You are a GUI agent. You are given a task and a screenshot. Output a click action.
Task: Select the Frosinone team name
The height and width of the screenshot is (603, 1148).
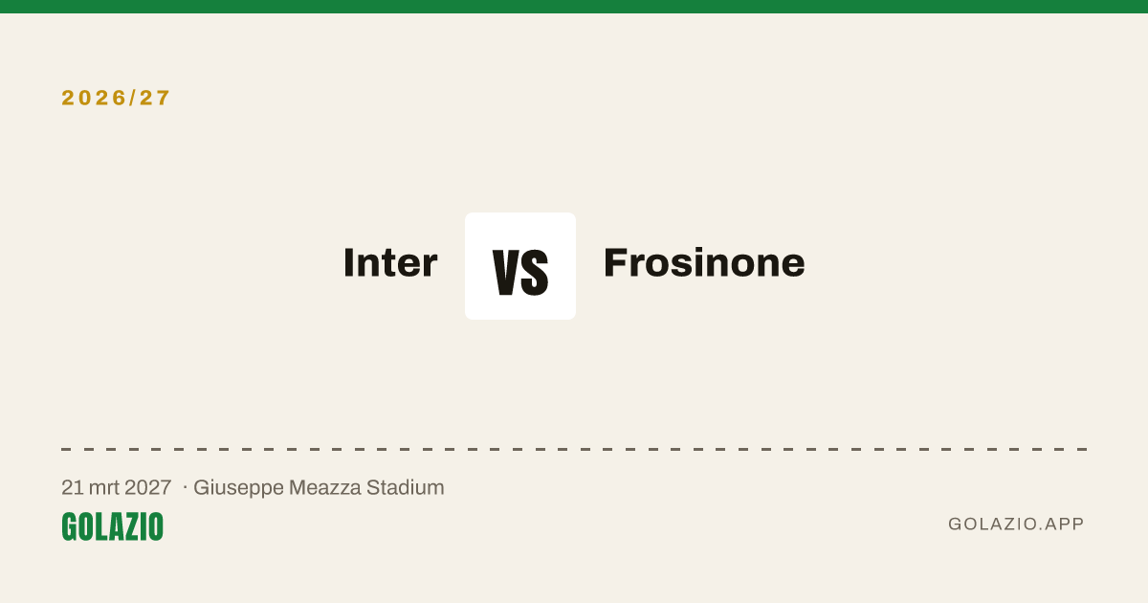coord(704,262)
